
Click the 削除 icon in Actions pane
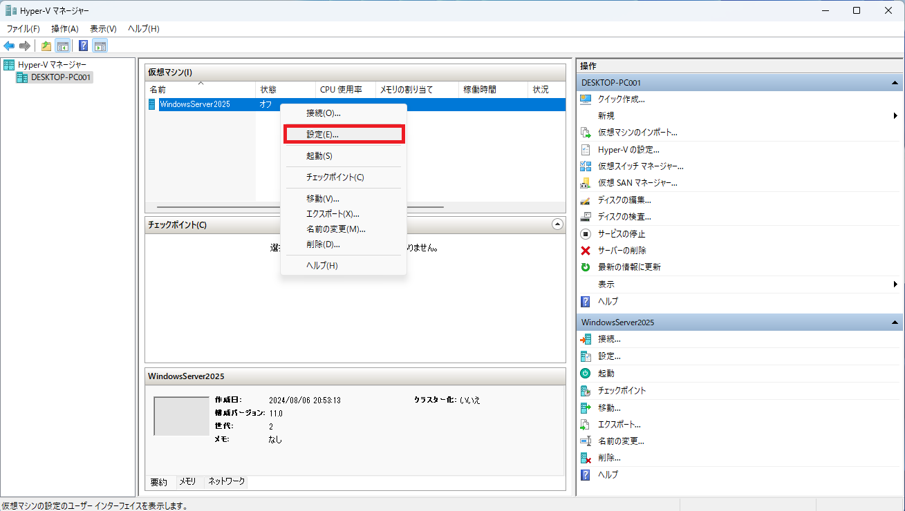coord(586,457)
